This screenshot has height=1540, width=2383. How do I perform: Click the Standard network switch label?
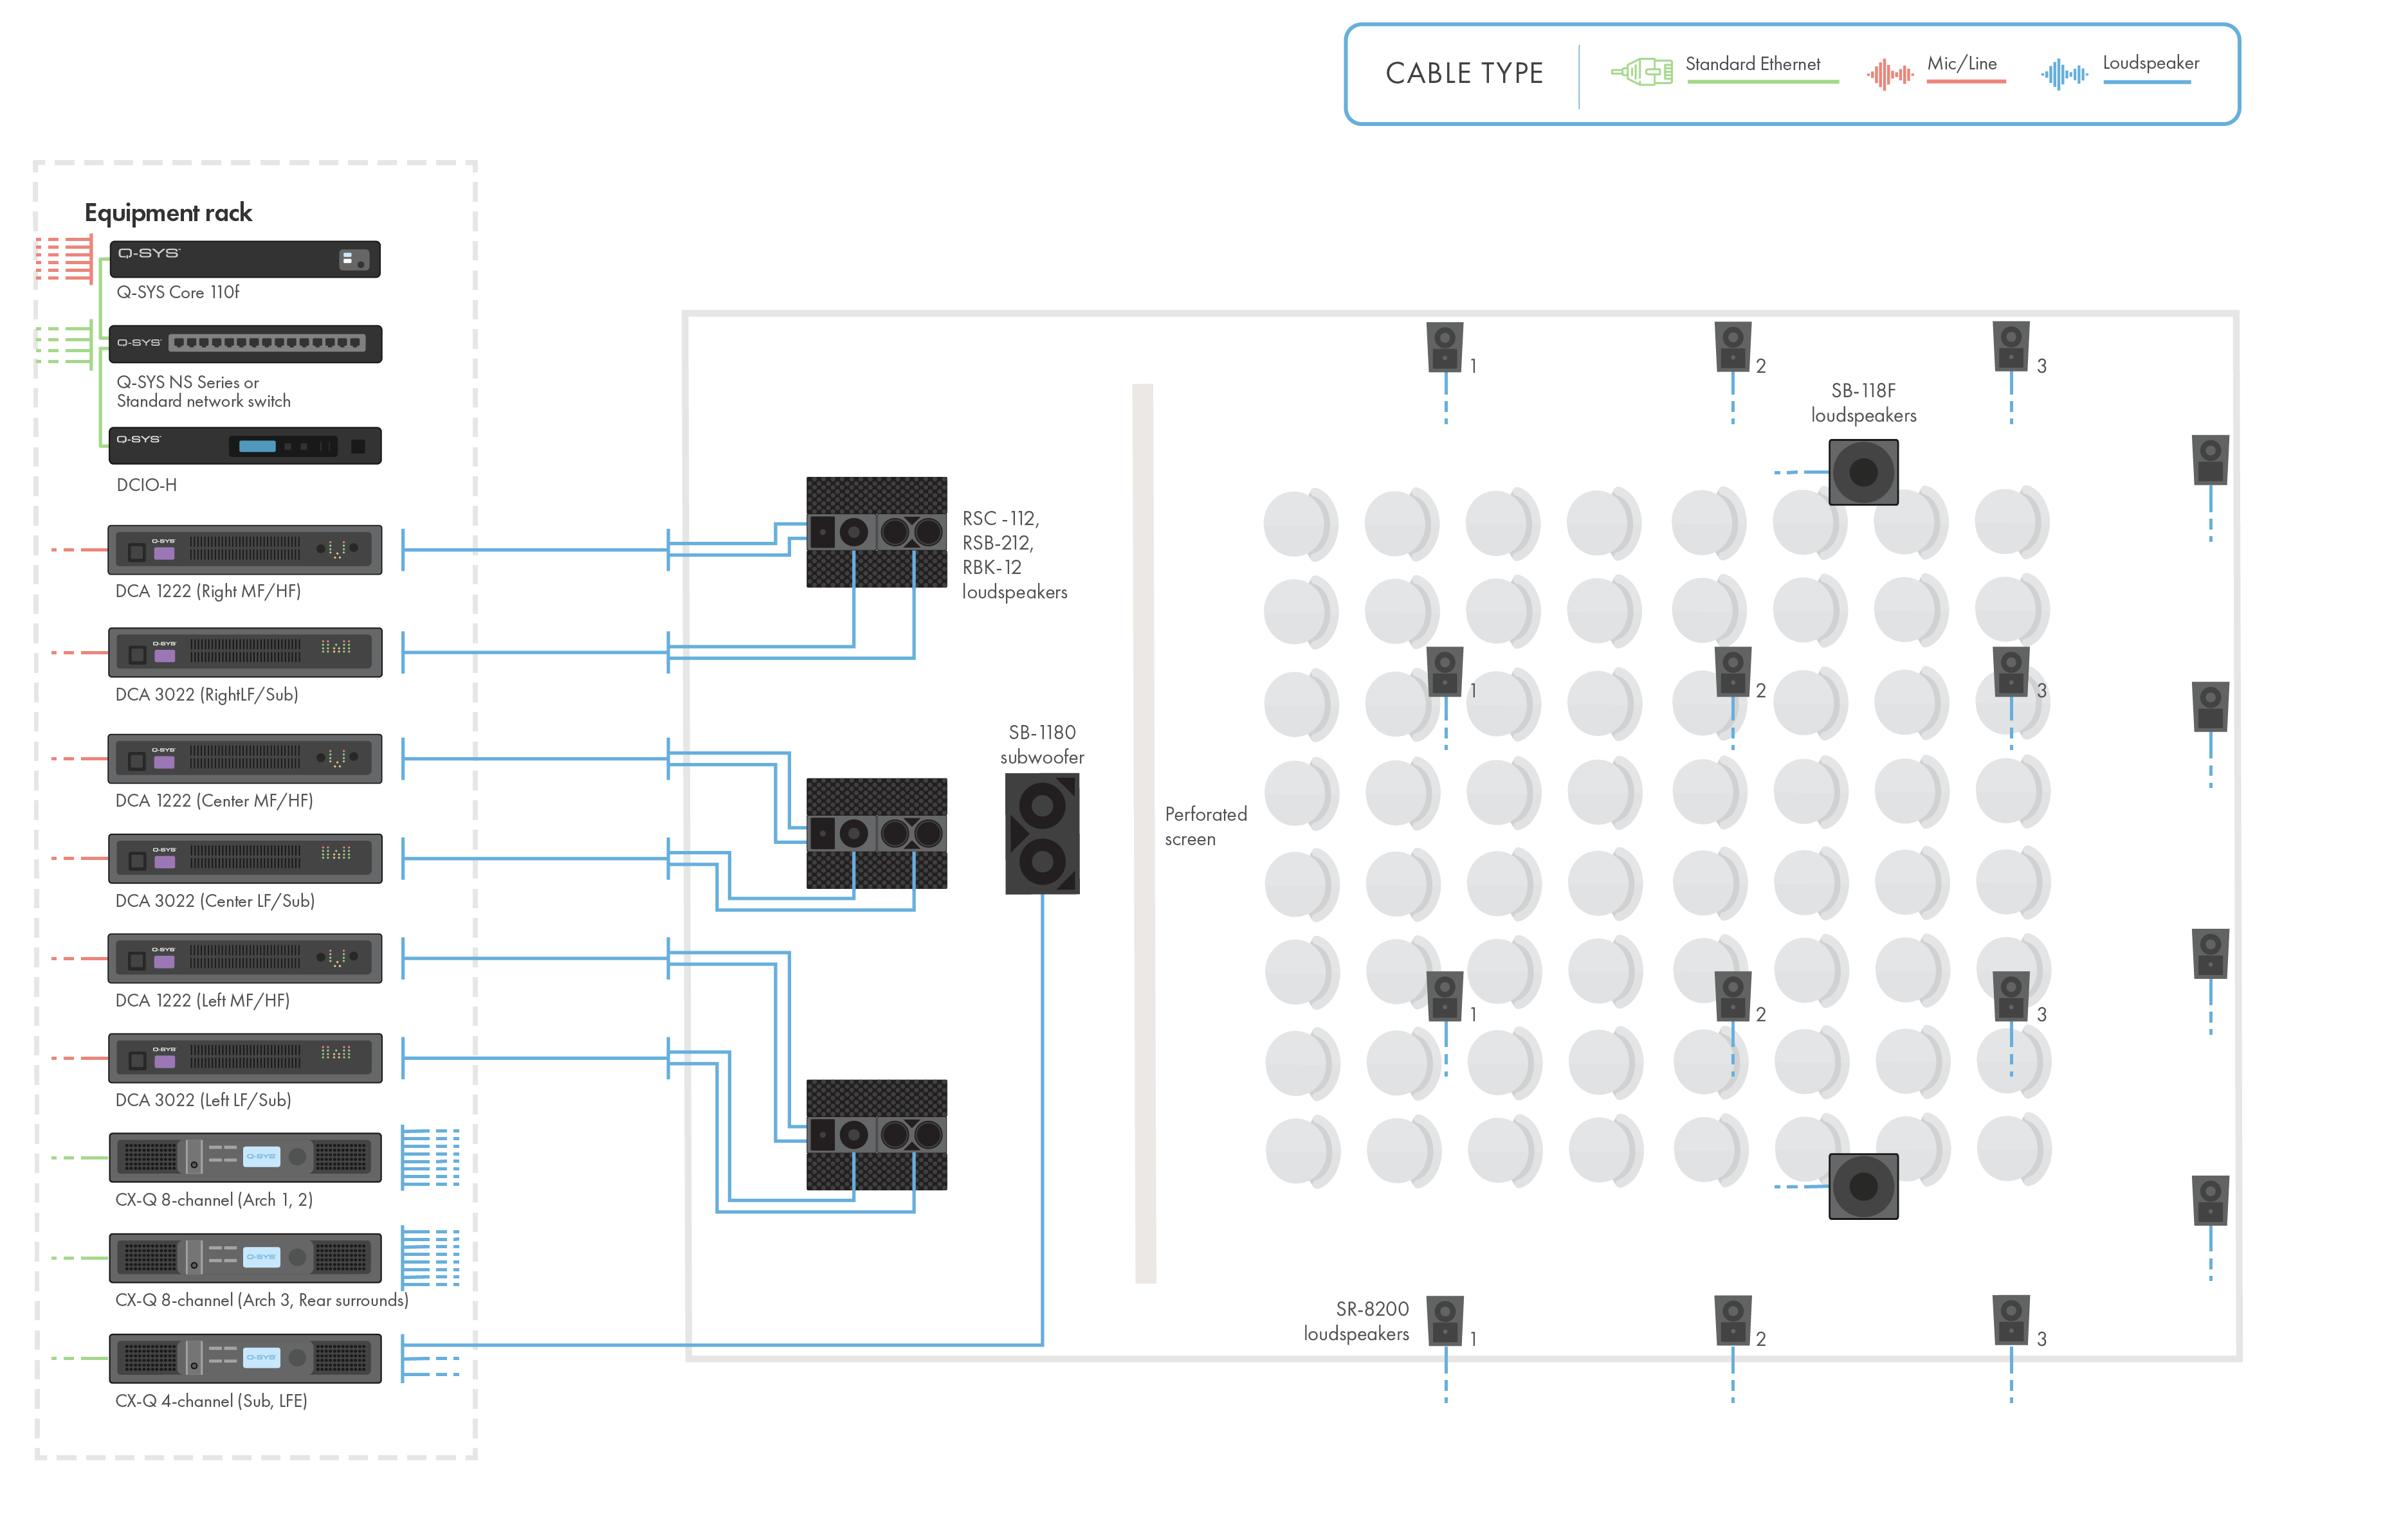203,401
